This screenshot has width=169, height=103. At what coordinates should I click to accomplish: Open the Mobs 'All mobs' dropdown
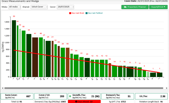click(x=15, y=7)
